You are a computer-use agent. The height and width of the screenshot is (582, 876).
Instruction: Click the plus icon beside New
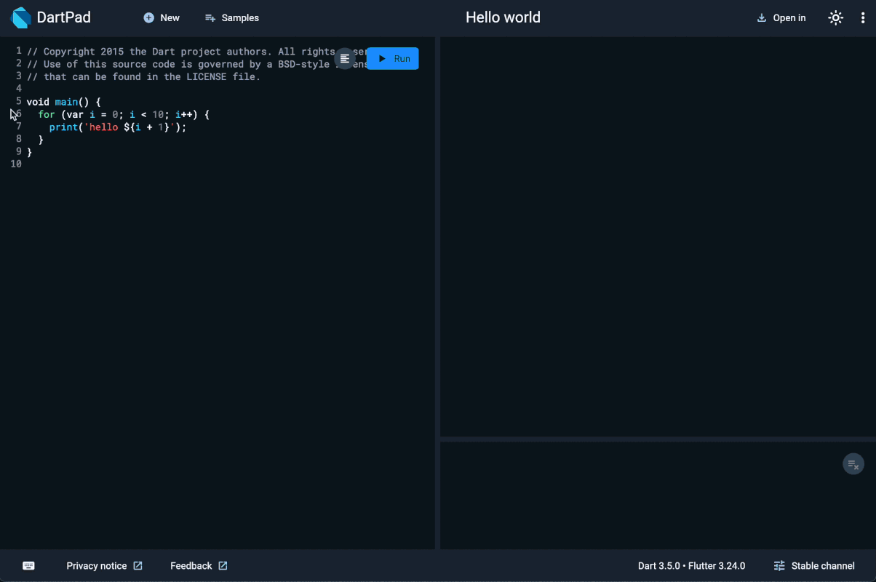pyautogui.click(x=148, y=17)
